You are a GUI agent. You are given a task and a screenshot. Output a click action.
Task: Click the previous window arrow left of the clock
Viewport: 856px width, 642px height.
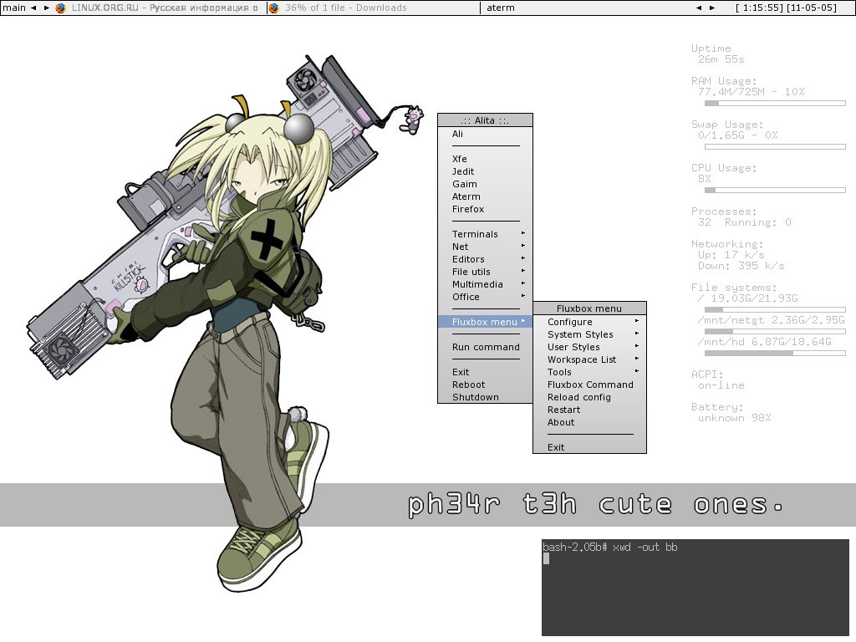(x=699, y=8)
